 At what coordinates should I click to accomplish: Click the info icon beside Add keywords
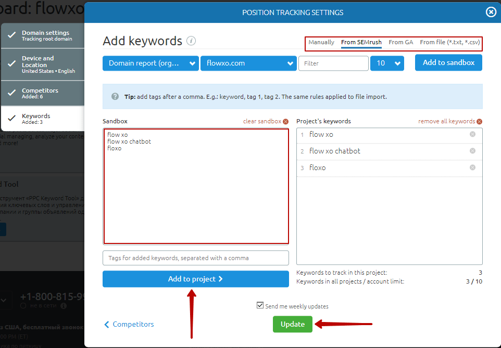pos(191,41)
